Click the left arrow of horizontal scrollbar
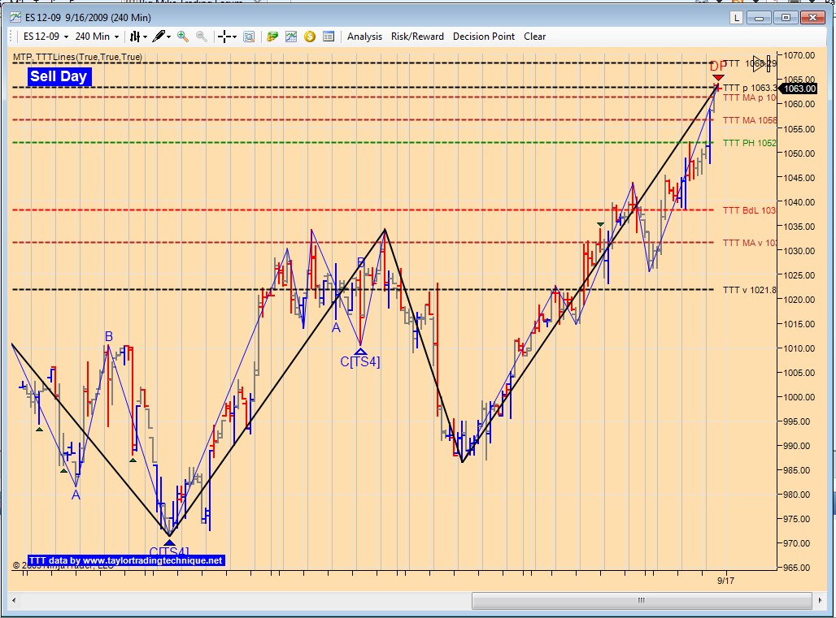 point(14,600)
